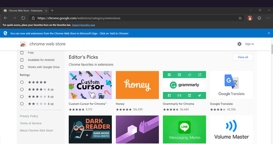This screenshot has width=273, height=144.
Task: Add page to favorites with star icon
Action: click(x=240, y=18)
